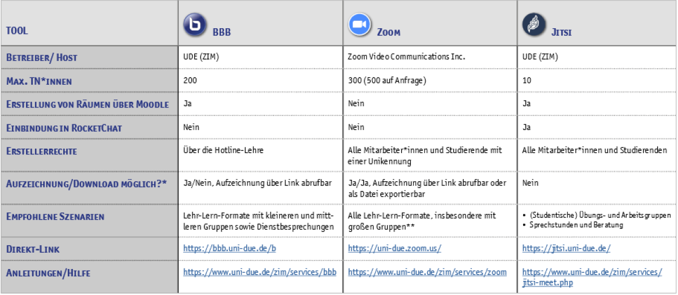Viewport: 678px width, 295px height.
Task: Click the Jitsi logo icon
Action: pyautogui.click(x=533, y=25)
